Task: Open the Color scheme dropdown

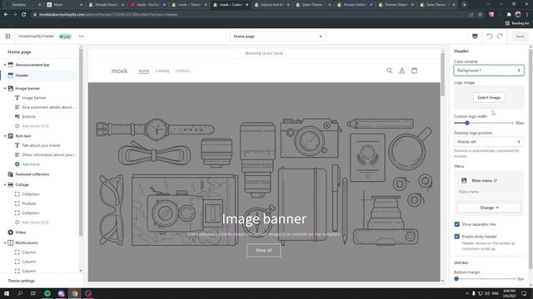Action: pos(489,70)
